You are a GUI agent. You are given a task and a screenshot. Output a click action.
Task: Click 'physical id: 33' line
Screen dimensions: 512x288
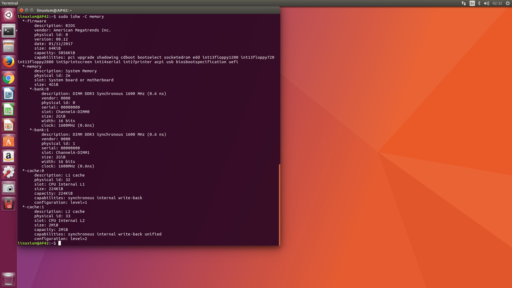[52, 216]
